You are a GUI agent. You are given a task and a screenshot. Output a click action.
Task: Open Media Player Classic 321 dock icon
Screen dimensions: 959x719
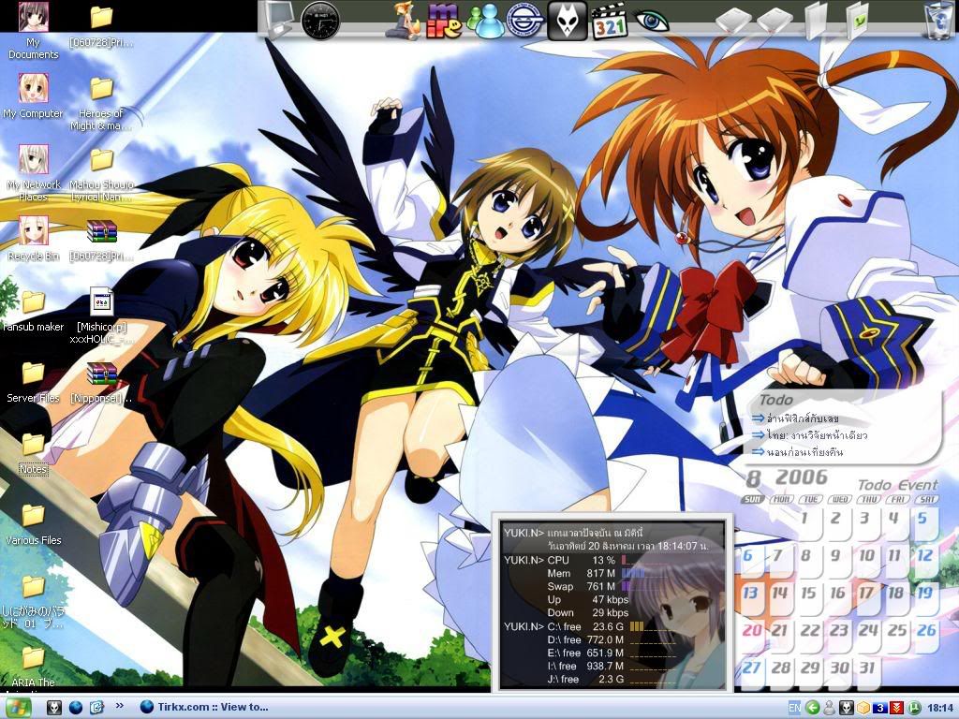click(x=609, y=21)
